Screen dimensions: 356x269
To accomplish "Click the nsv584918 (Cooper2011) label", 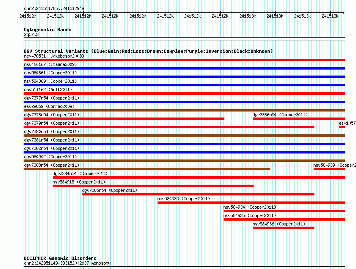I will point(79,182).
